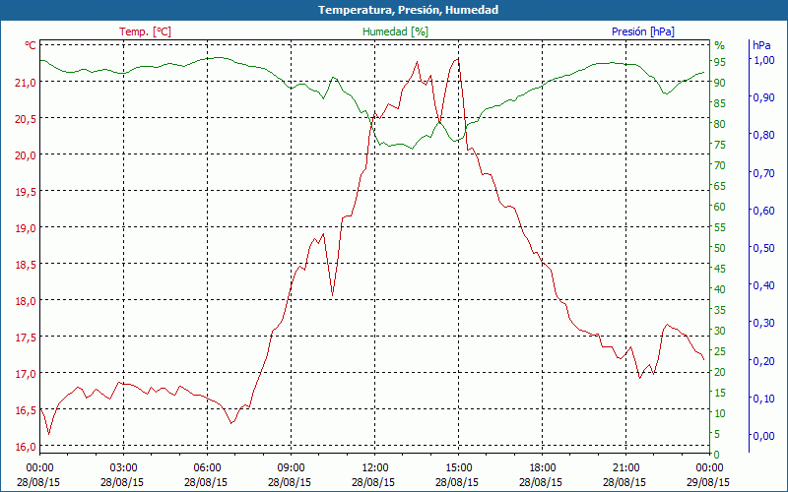788x492 pixels.
Task: Click the 18,0 temperature axis value
Action: pyautogui.click(x=26, y=301)
